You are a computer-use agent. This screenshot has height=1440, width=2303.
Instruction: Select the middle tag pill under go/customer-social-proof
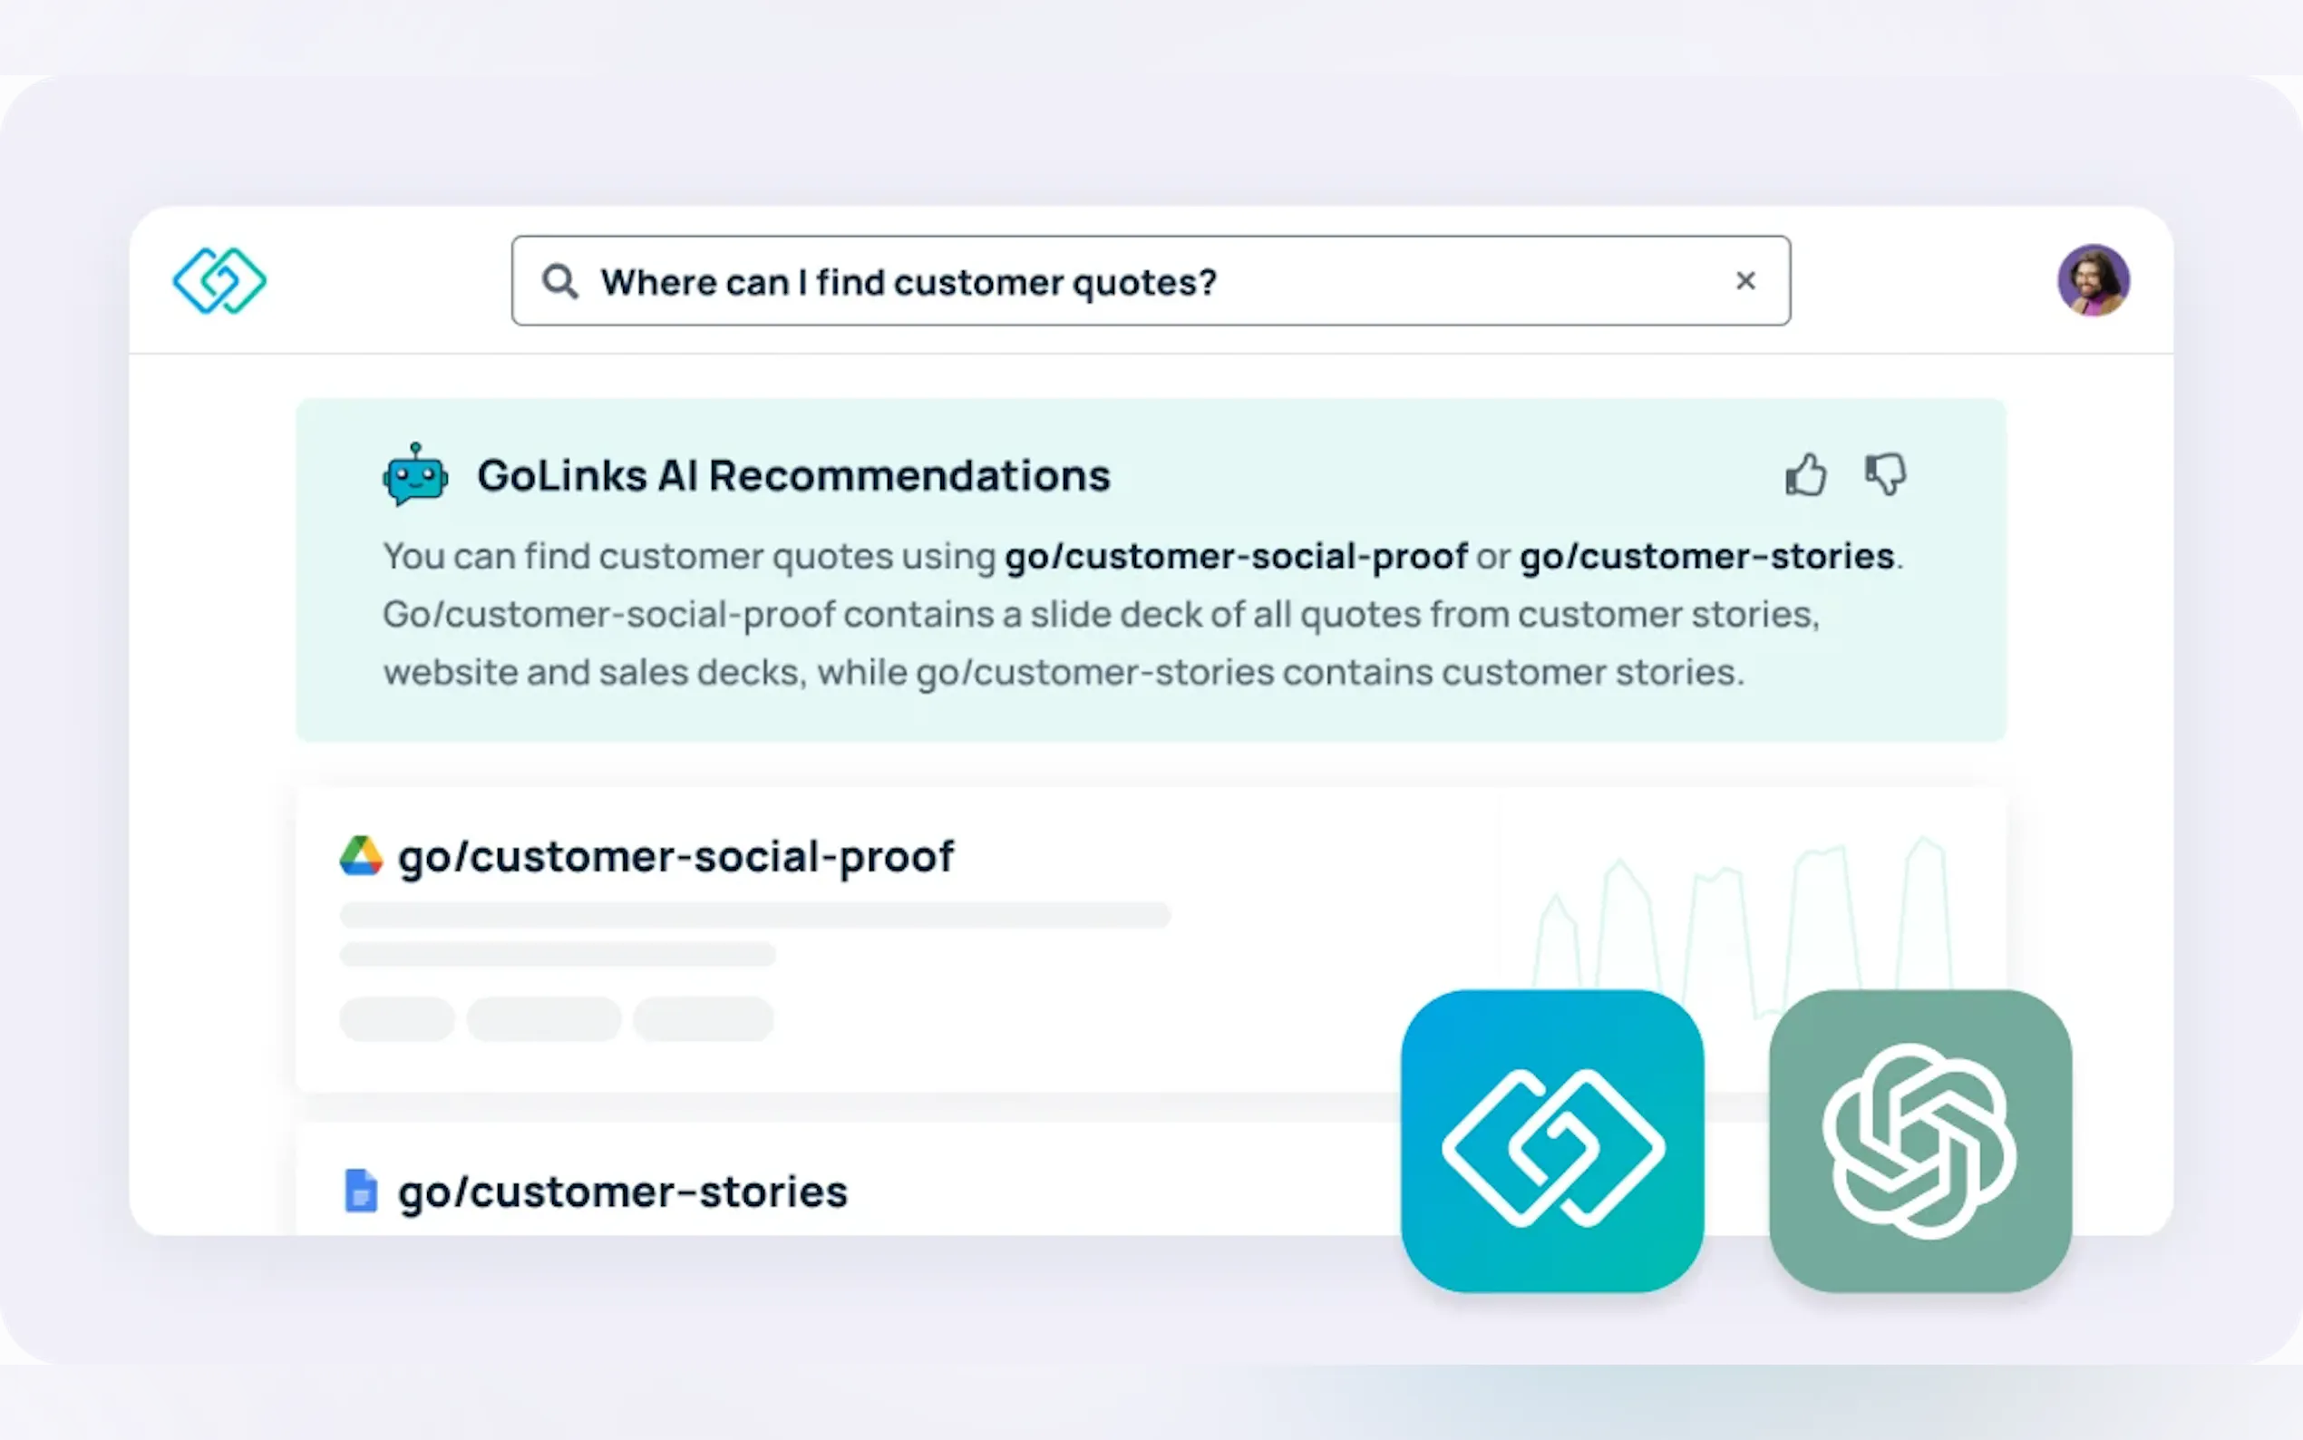click(544, 1019)
